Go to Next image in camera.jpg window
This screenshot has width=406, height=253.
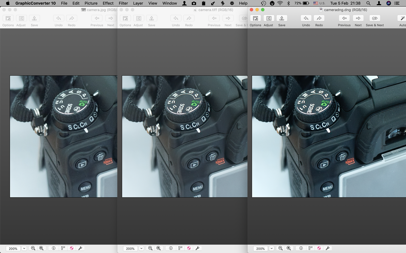click(x=111, y=18)
